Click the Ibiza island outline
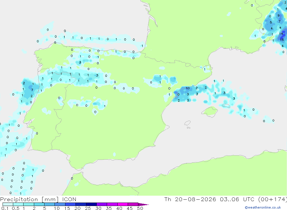This screenshot has width=287, height=210. pos(187,123)
